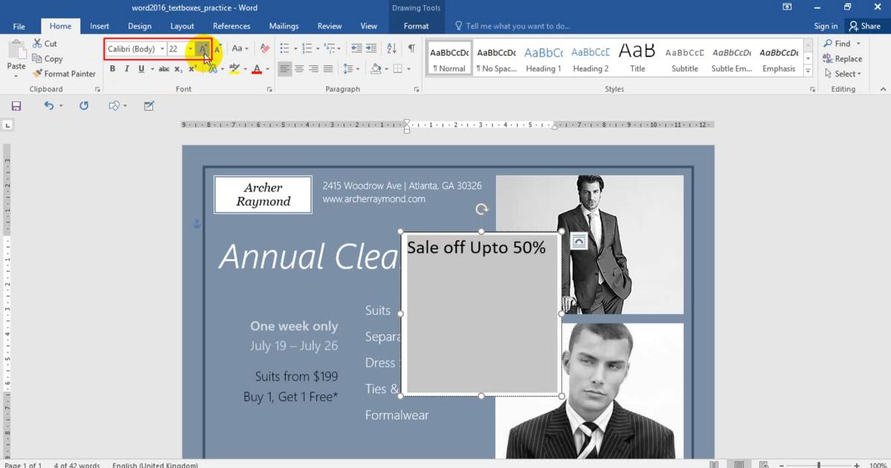Click the Numbering list button

tap(307, 49)
